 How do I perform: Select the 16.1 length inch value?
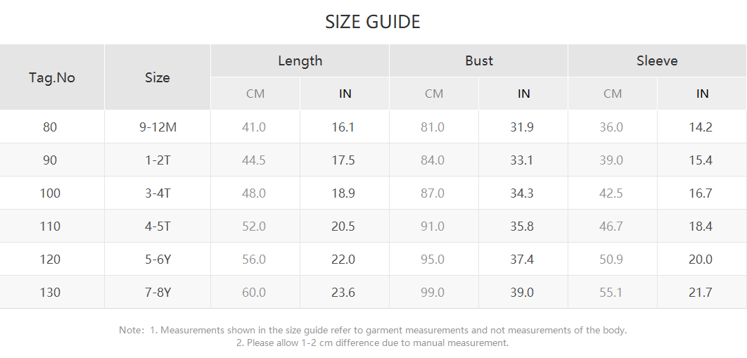343,127
